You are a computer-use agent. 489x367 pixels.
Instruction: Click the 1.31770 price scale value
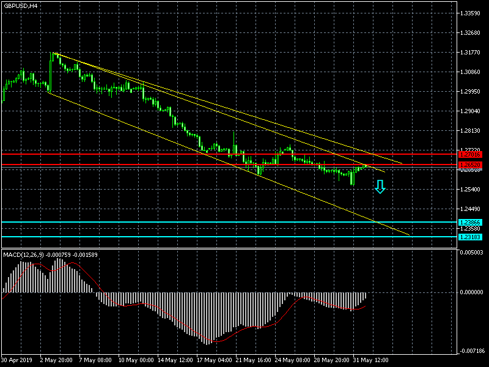click(x=470, y=53)
